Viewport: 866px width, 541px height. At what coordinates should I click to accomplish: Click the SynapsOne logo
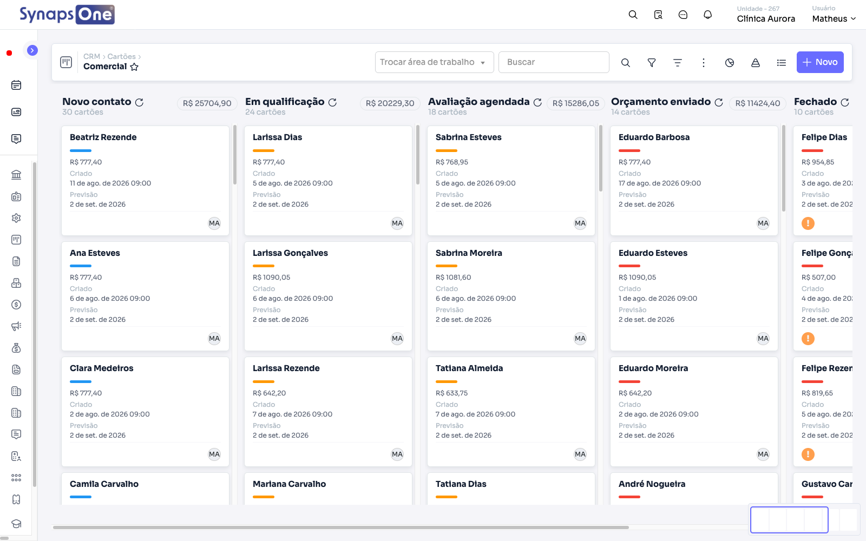click(67, 15)
